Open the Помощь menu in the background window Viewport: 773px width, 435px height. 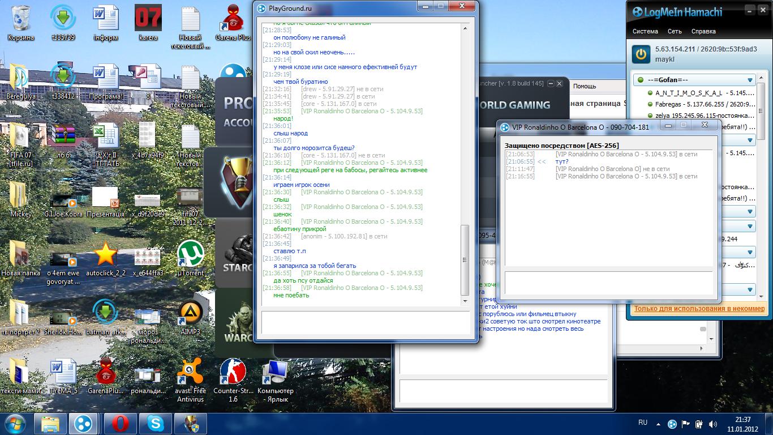click(x=585, y=86)
